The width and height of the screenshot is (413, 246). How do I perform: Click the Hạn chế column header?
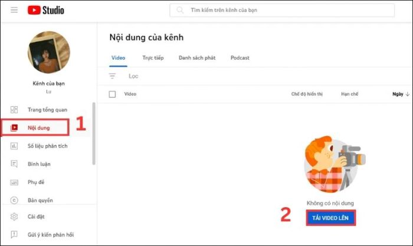point(349,94)
